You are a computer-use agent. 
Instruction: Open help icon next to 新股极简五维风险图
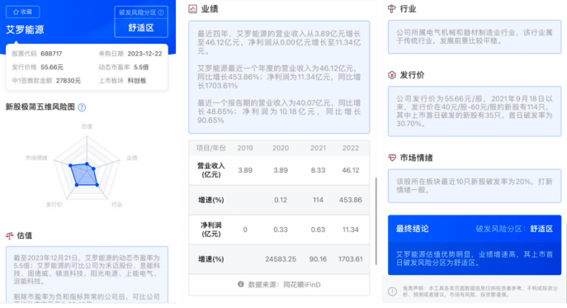(x=82, y=107)
